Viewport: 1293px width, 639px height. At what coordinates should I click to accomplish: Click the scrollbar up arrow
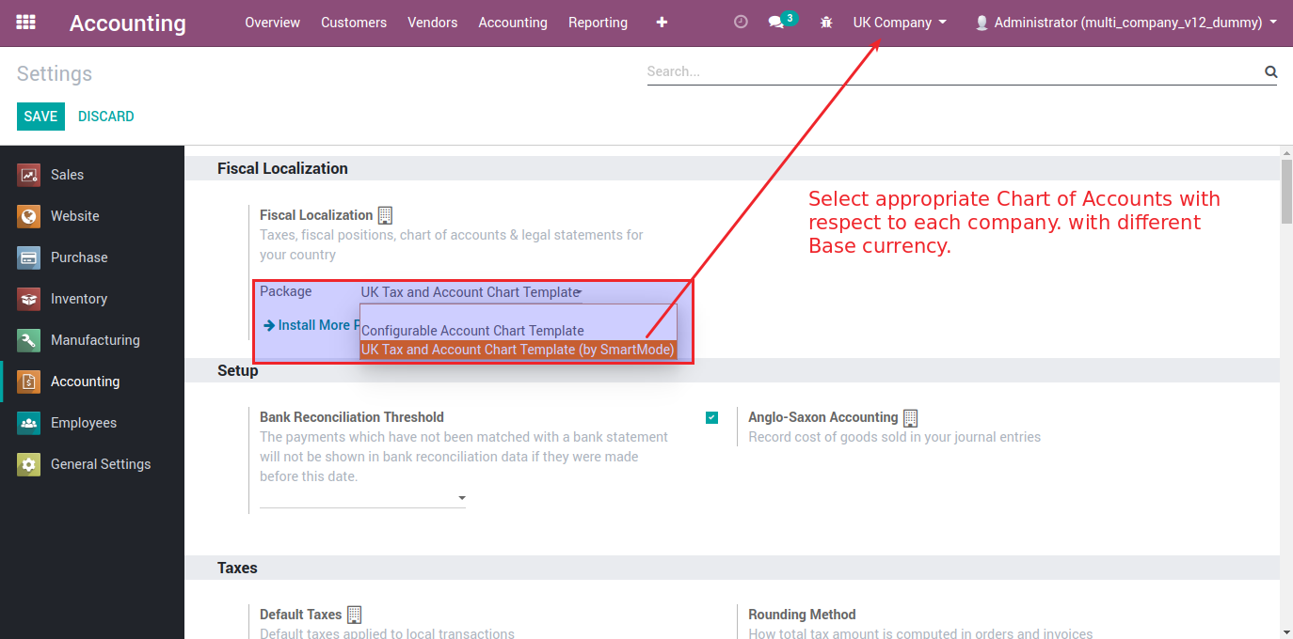coord(1286,152)
